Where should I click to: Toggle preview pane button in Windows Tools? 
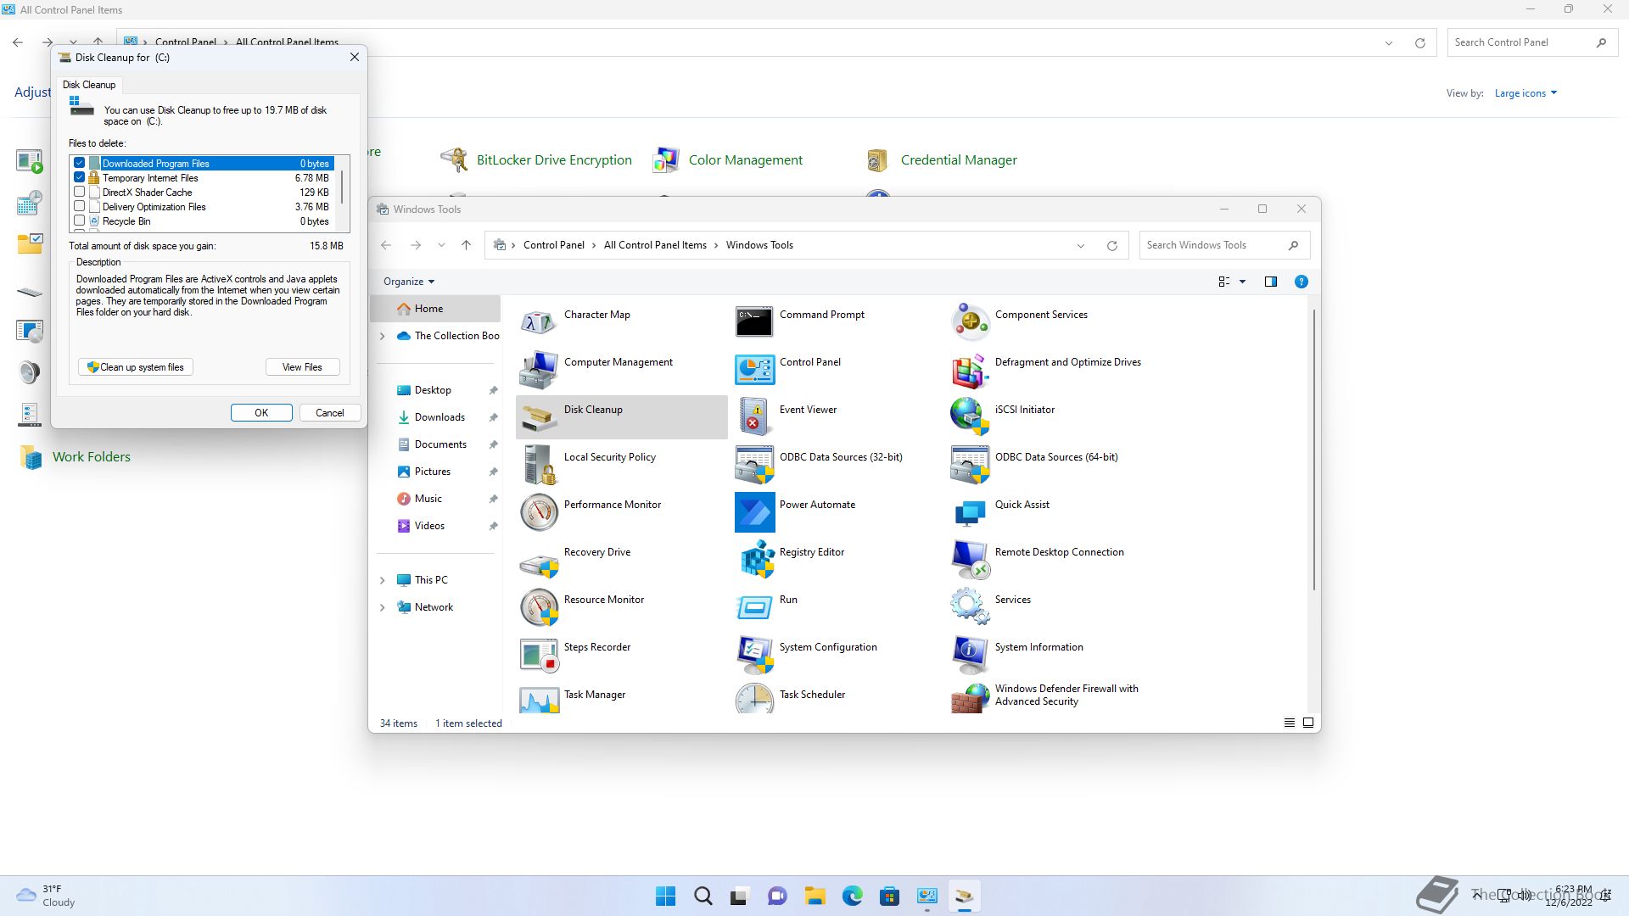tap(1271, 282)
